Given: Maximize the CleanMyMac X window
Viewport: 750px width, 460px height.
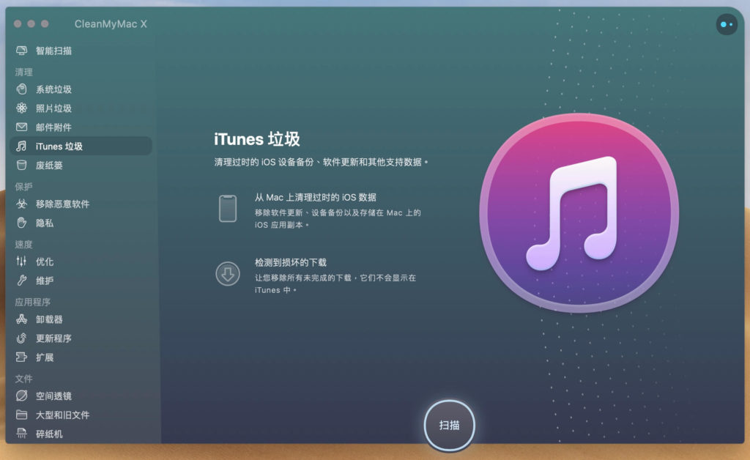Looking at the screenshot, I should (x=45, y=24).
